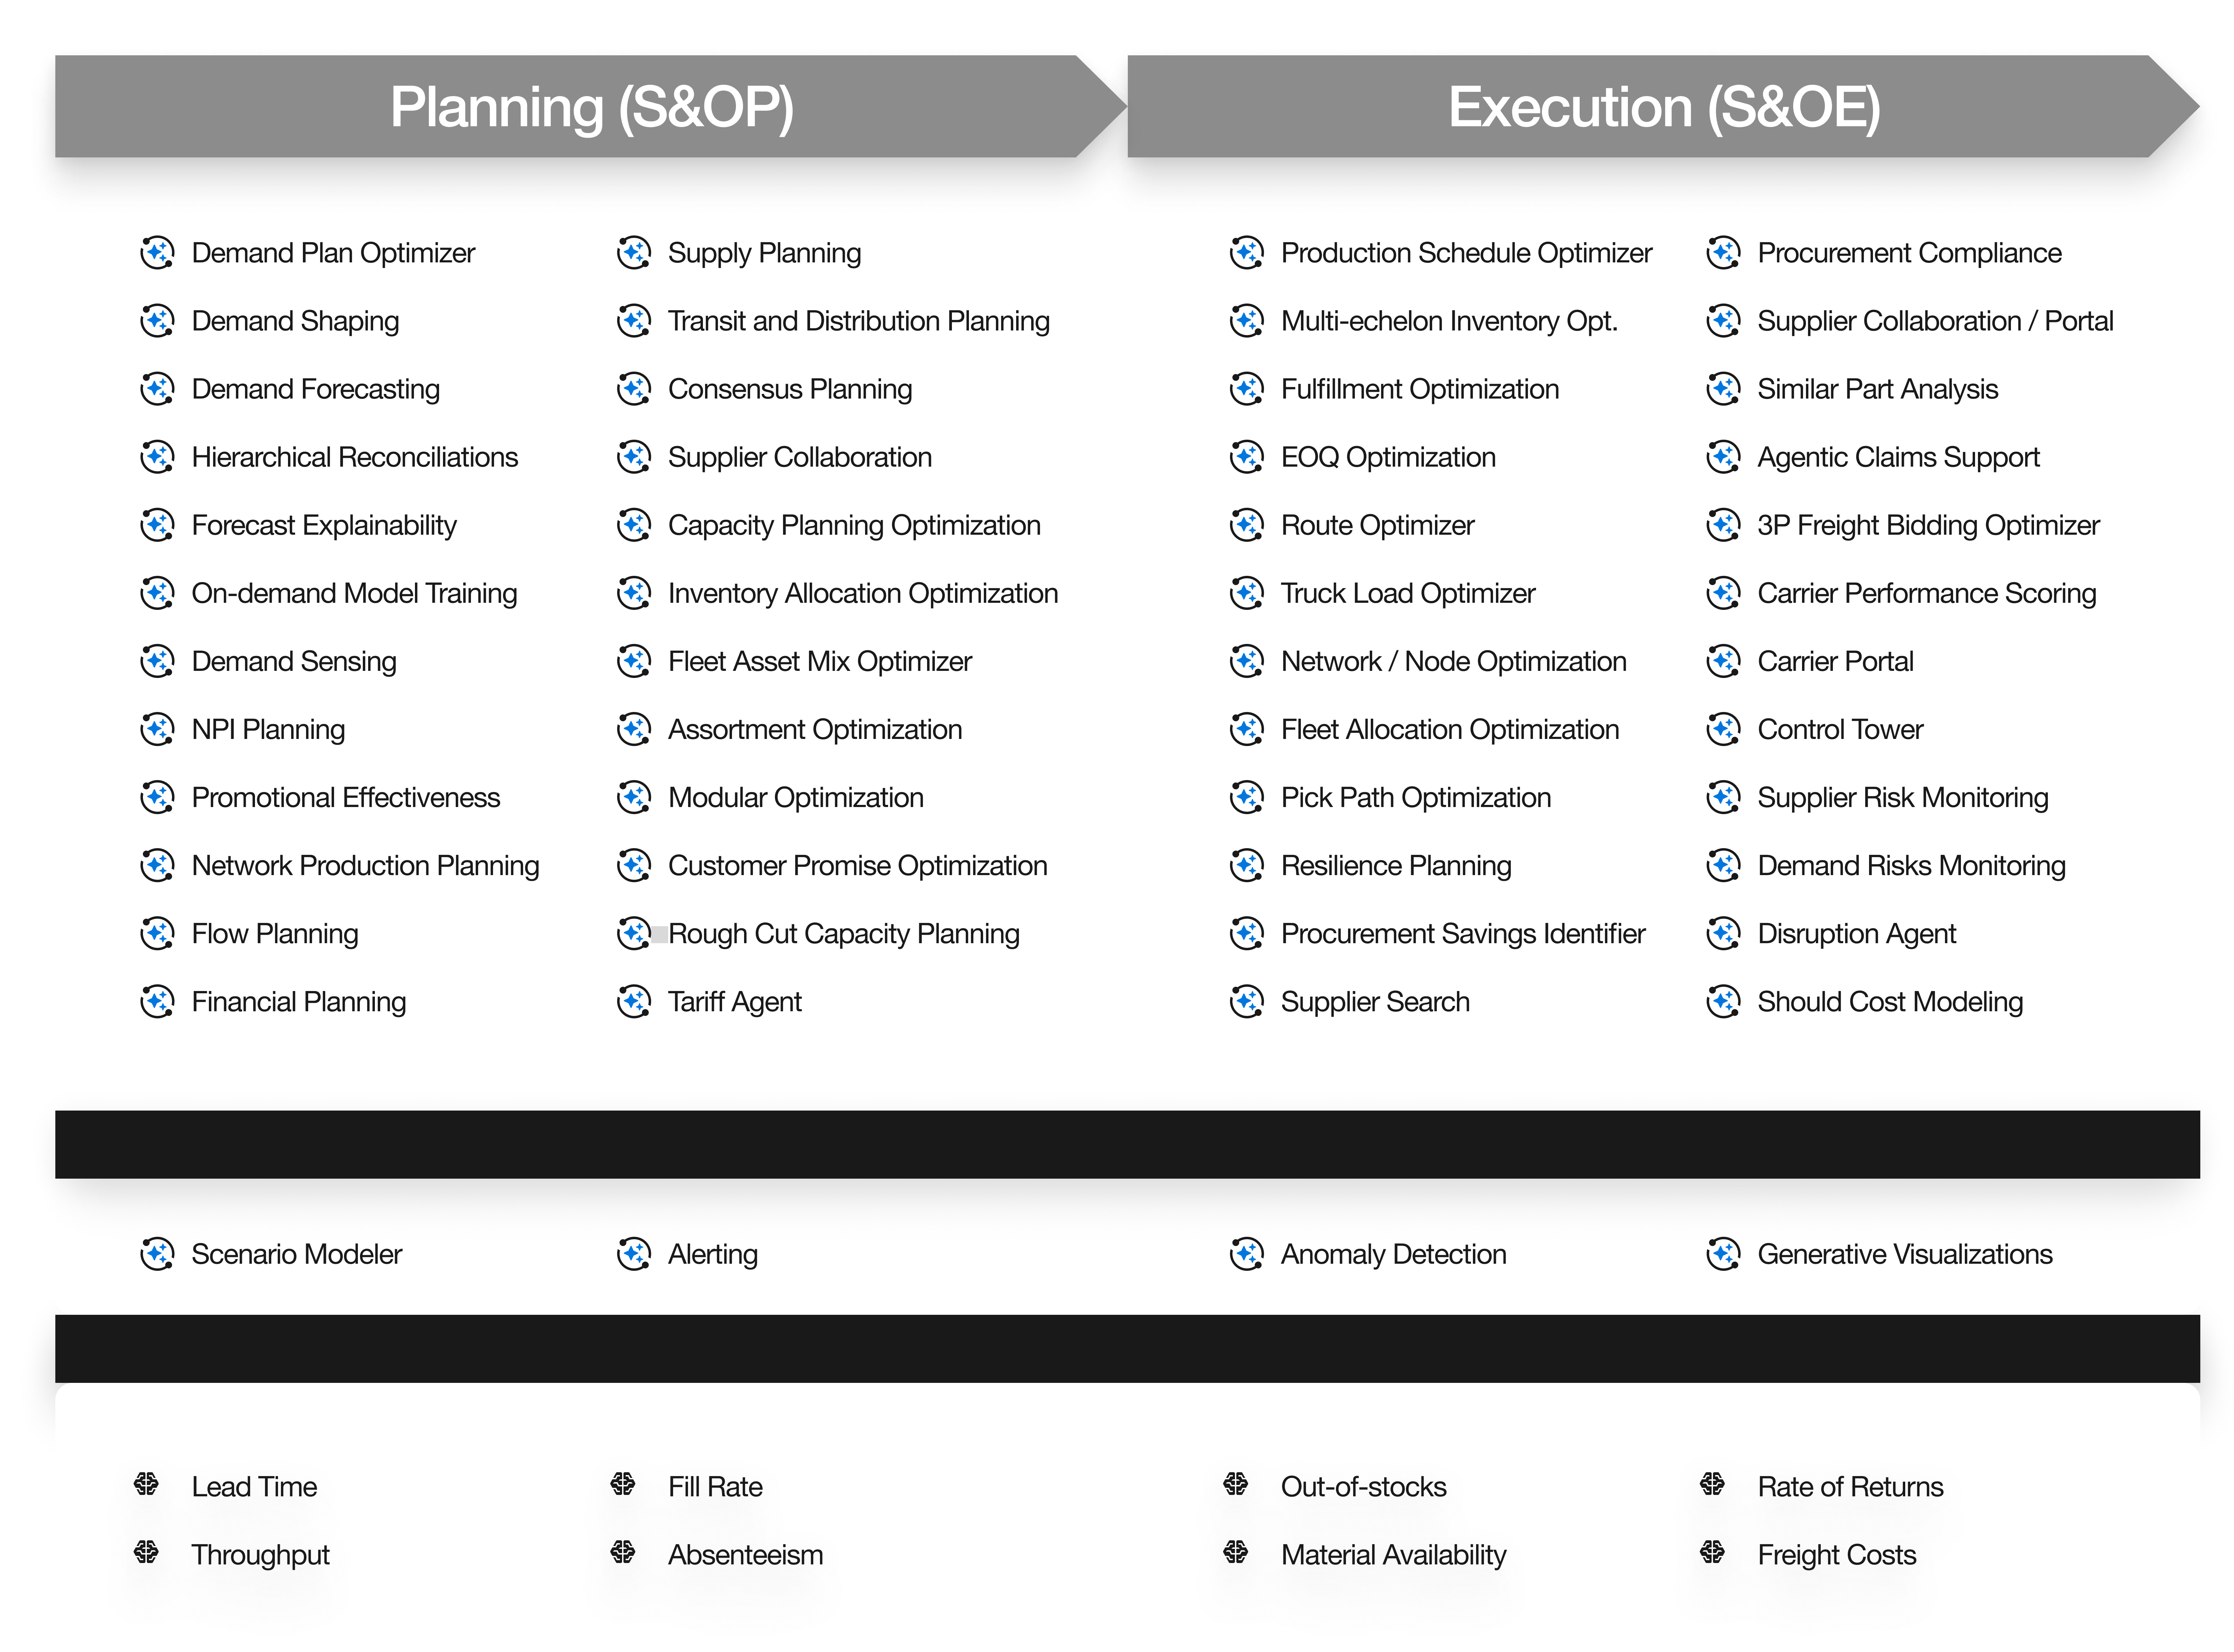Click the icon beside Tariff Agent

634,1001
